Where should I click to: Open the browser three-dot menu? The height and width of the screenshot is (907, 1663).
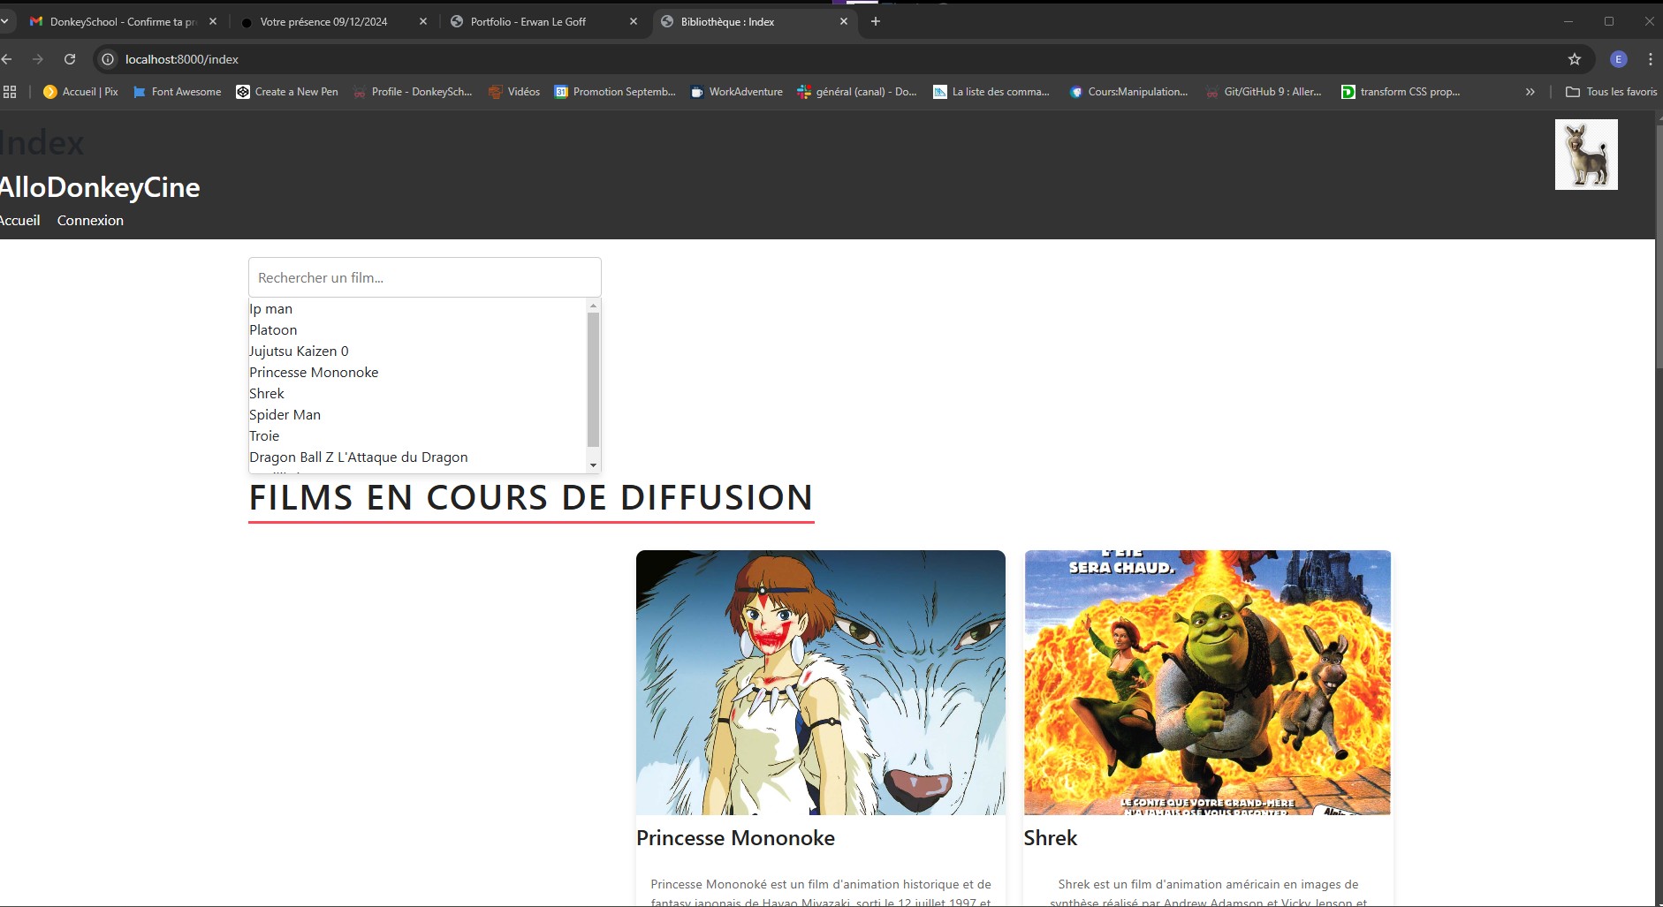pos(1649,59)
